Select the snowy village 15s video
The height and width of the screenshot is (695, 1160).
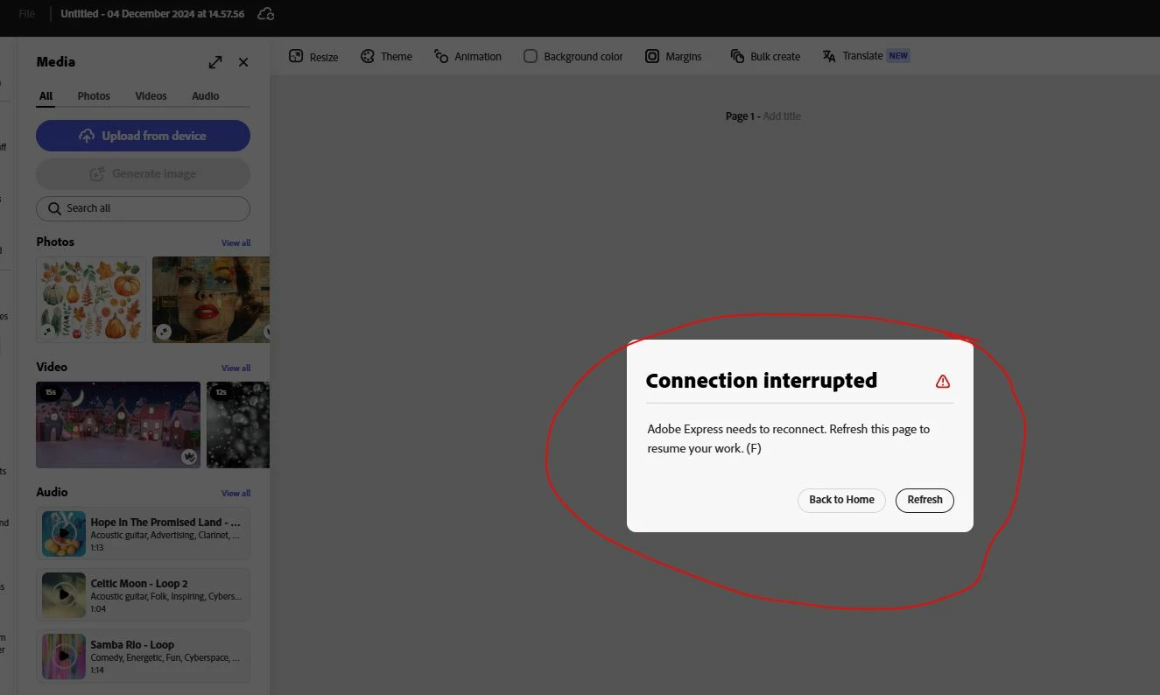pyautogui.click(x=118, y=425)
